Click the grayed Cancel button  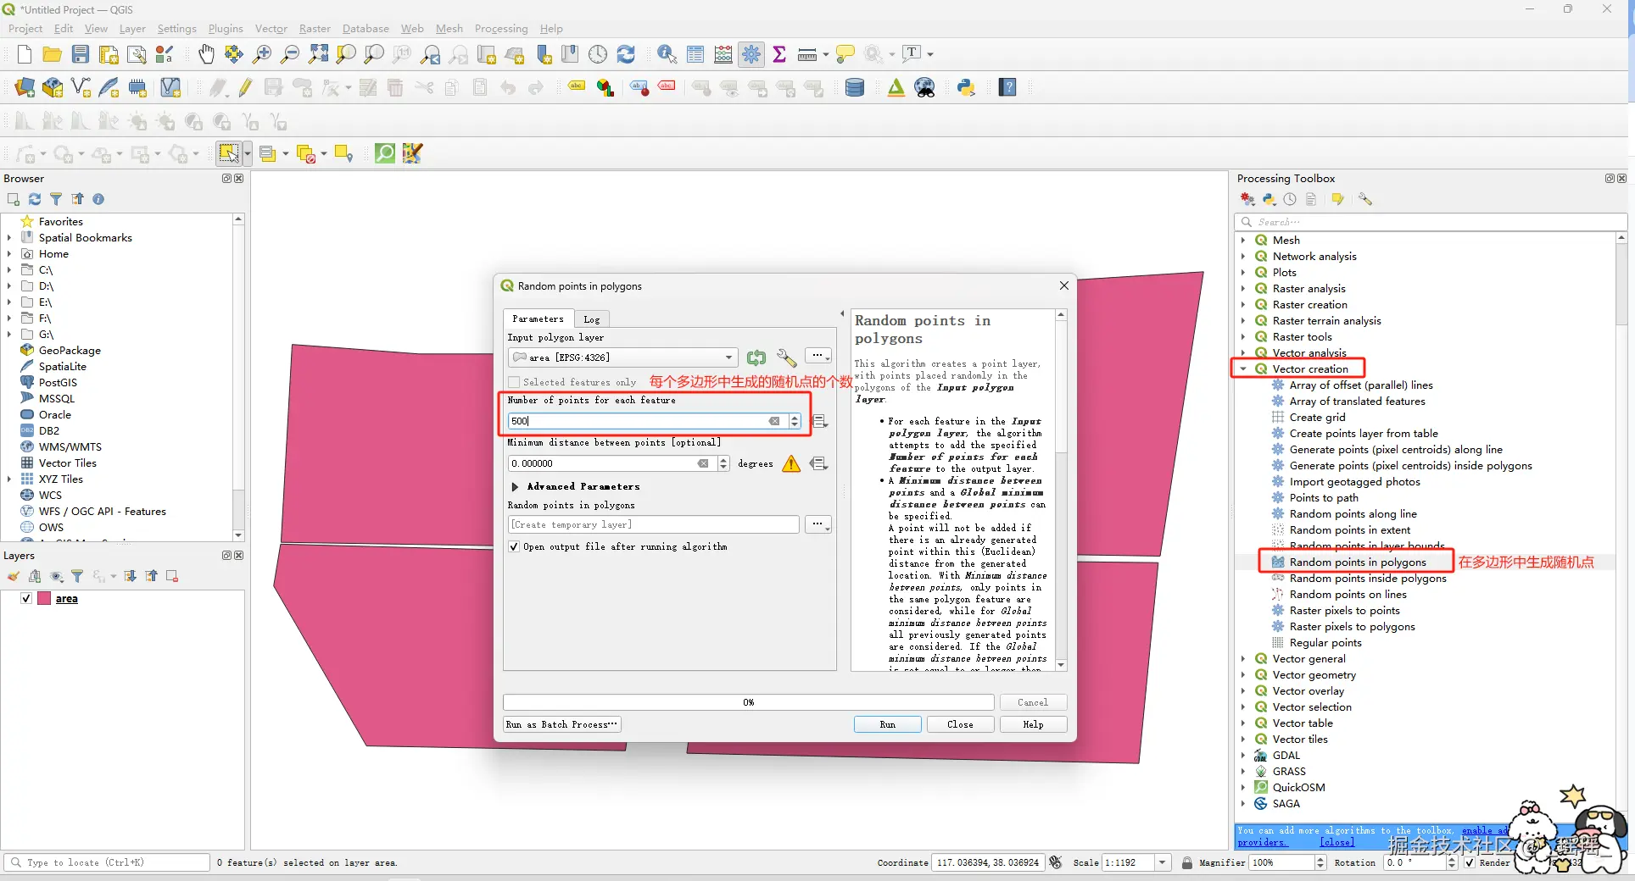pos(1033,702)
